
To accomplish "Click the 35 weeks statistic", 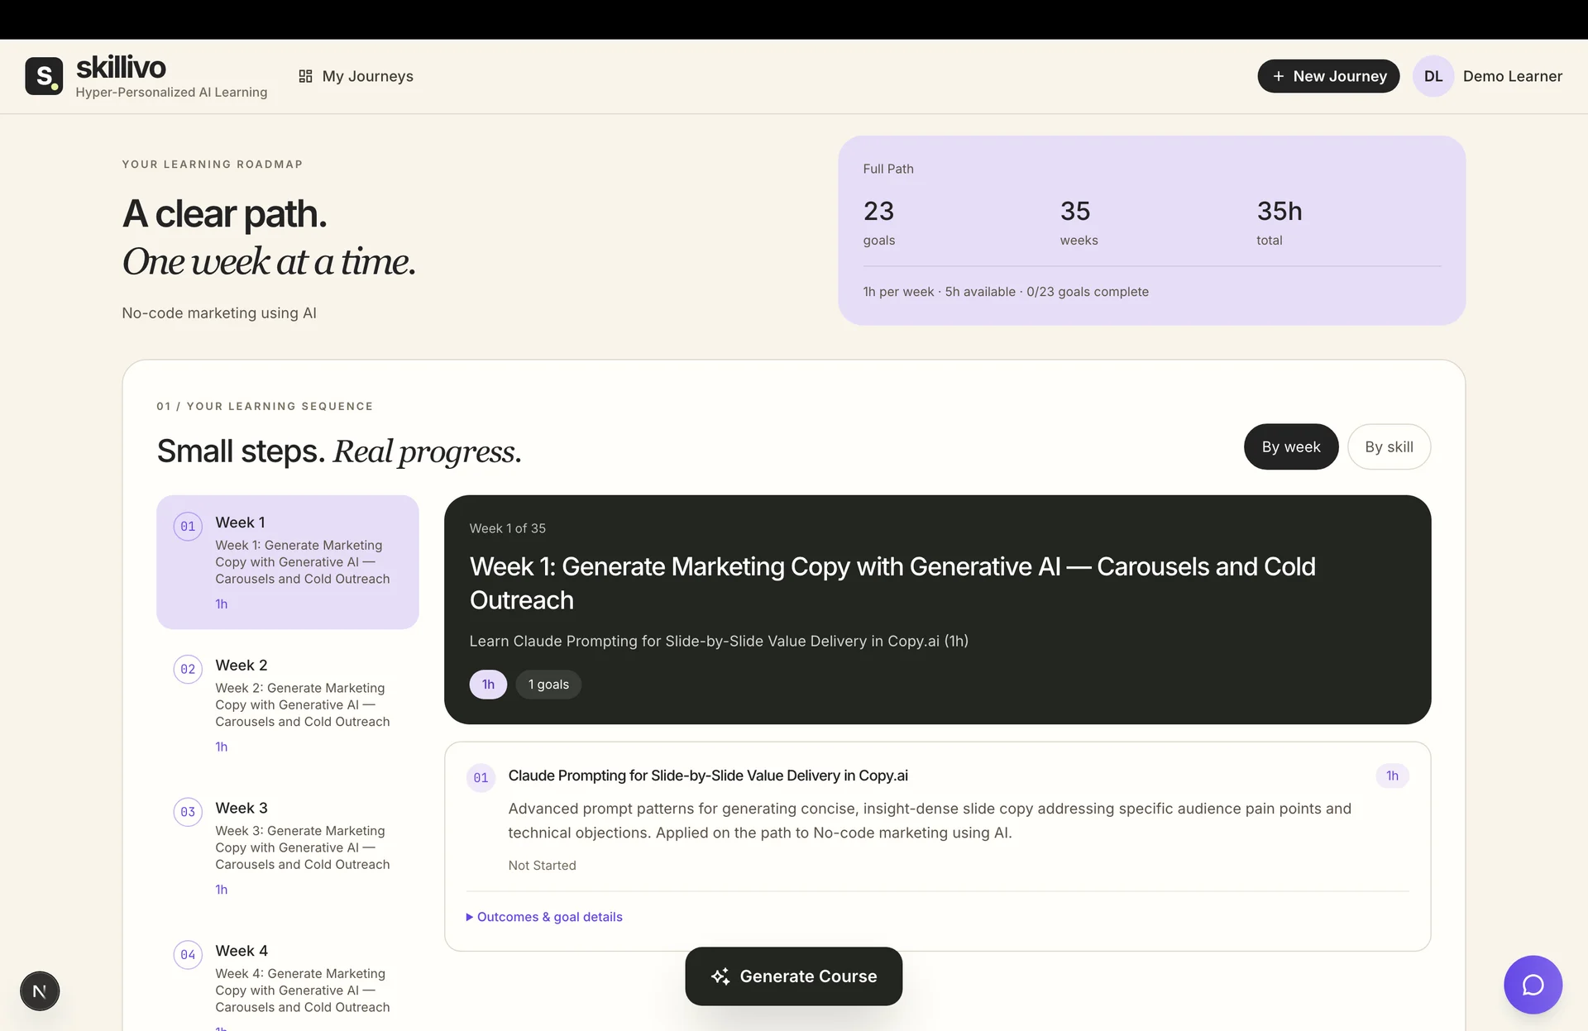I will pos(1079,222).
